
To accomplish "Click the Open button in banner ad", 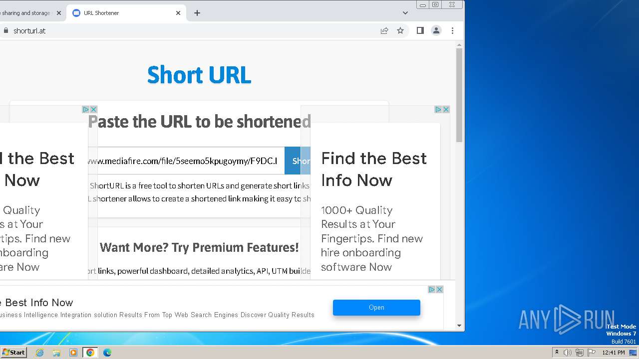I will pyautogui.click(x=376, y=307).
